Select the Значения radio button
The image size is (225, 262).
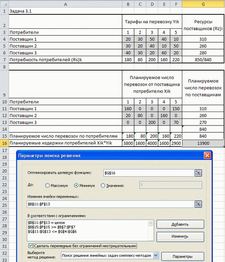103,186
